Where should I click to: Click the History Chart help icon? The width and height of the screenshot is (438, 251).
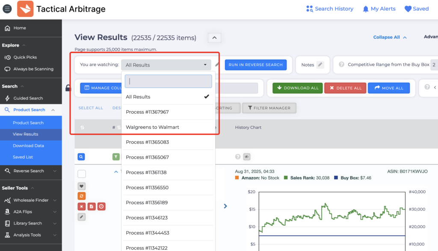238,157
